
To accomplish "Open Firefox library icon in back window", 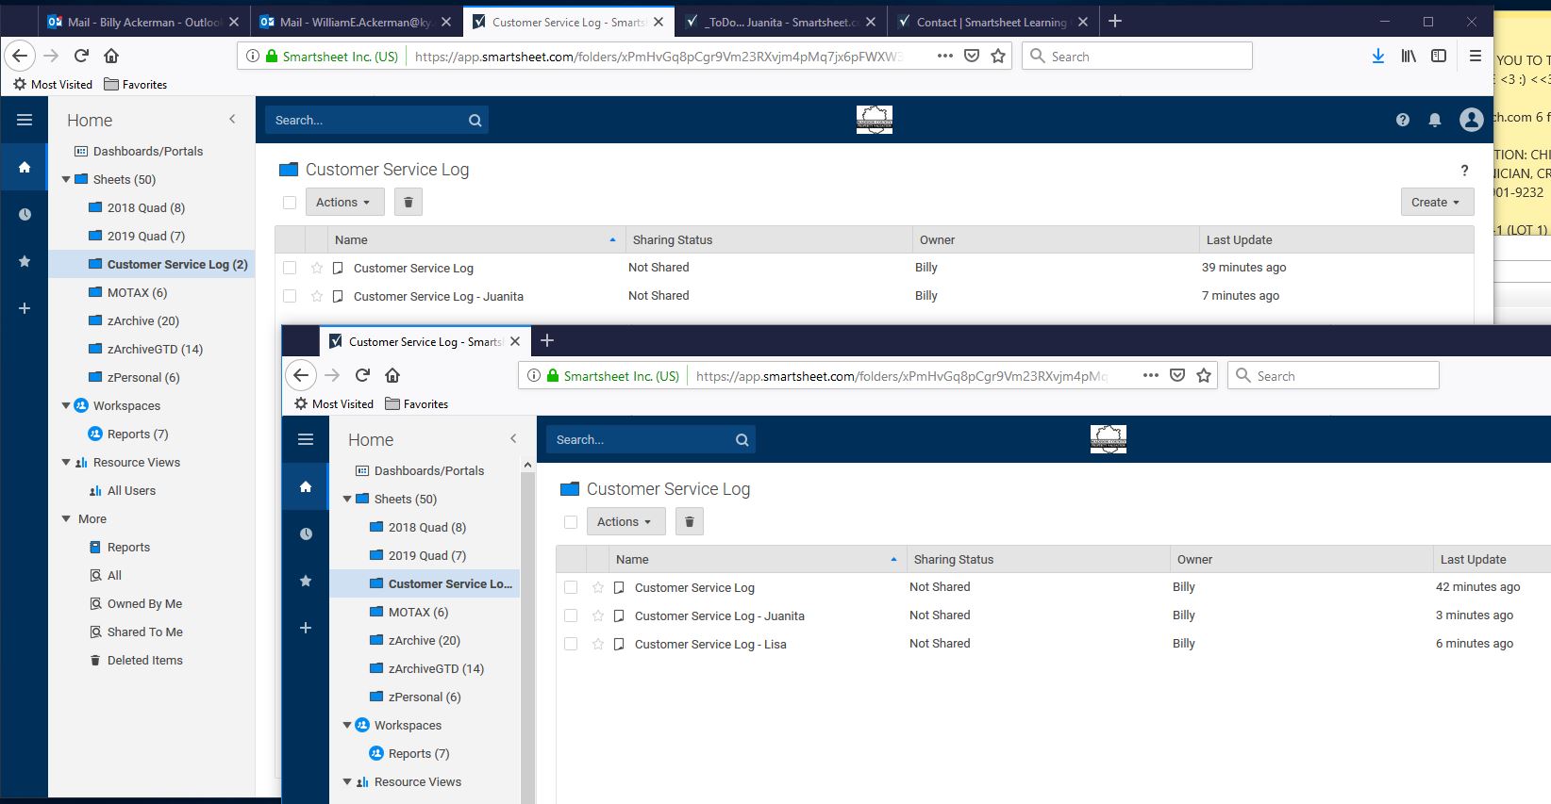I will 1409,57.
